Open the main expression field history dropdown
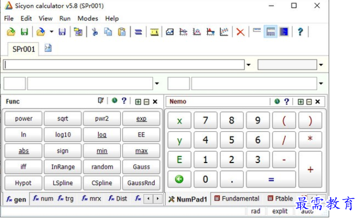Screen dimensions: 359x220 tap(248, 65)
